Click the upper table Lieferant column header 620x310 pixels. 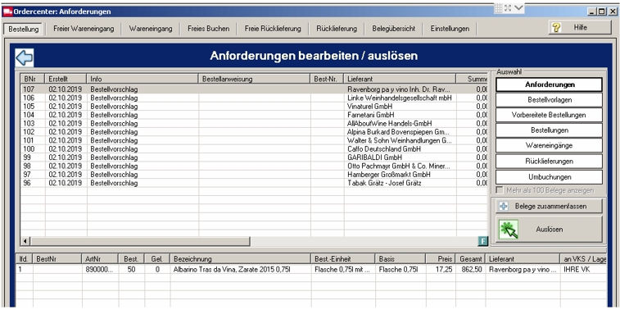tap(400, 79)
